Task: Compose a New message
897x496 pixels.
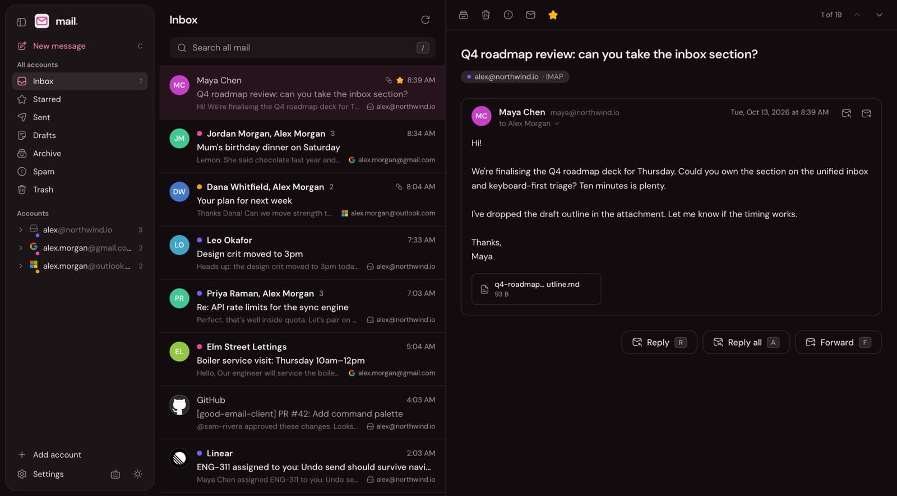Action: [x=80, y=46]
